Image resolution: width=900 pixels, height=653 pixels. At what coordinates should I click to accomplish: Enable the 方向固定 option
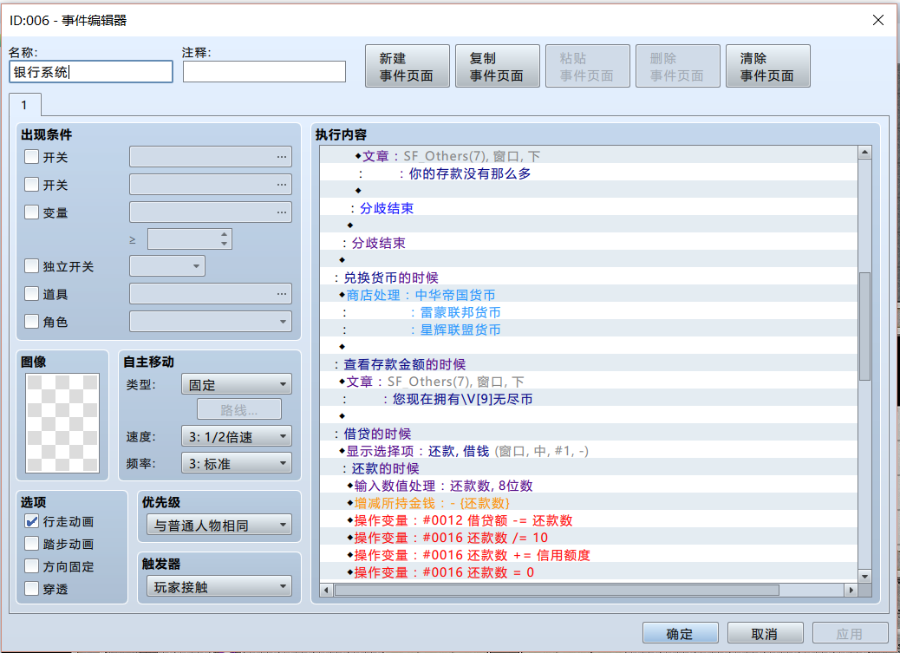coord(31,565)
